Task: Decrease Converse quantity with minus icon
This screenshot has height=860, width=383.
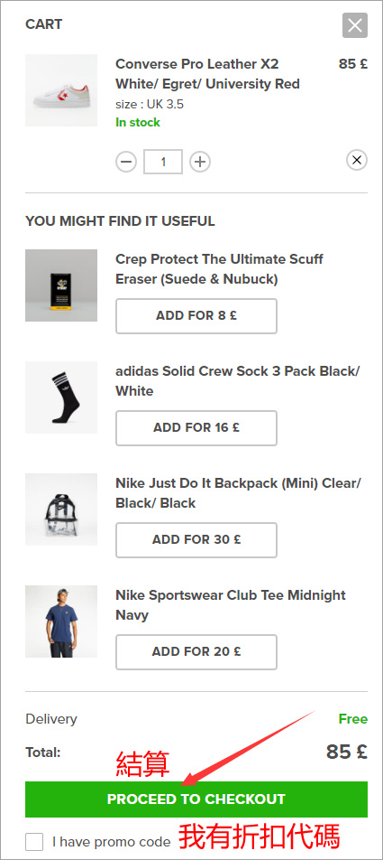Action: click(x=126, y=162)
